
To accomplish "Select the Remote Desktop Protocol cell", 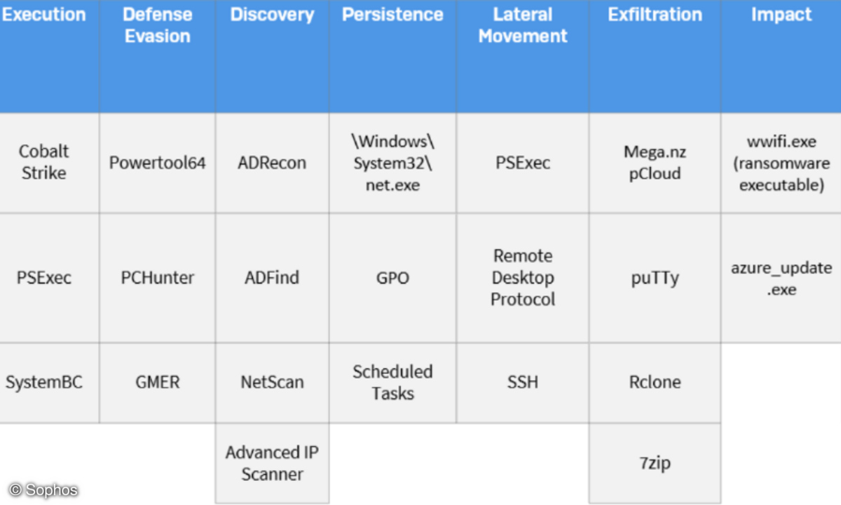I will click(x=523, y=278).
